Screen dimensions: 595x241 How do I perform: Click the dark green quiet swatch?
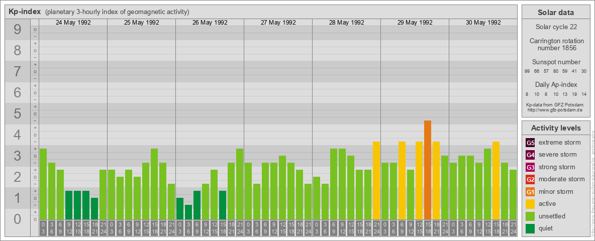coord(530,228)
